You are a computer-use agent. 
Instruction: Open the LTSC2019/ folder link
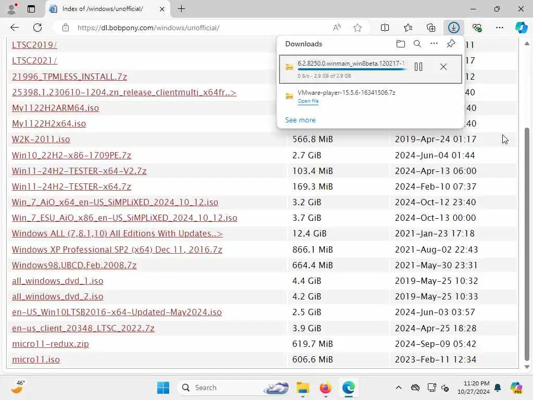tap(34, 45)
